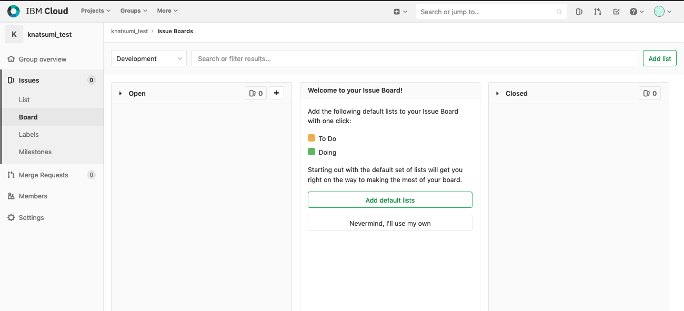
Task: Select Labels in the sidebar
Action: (29, 134)
